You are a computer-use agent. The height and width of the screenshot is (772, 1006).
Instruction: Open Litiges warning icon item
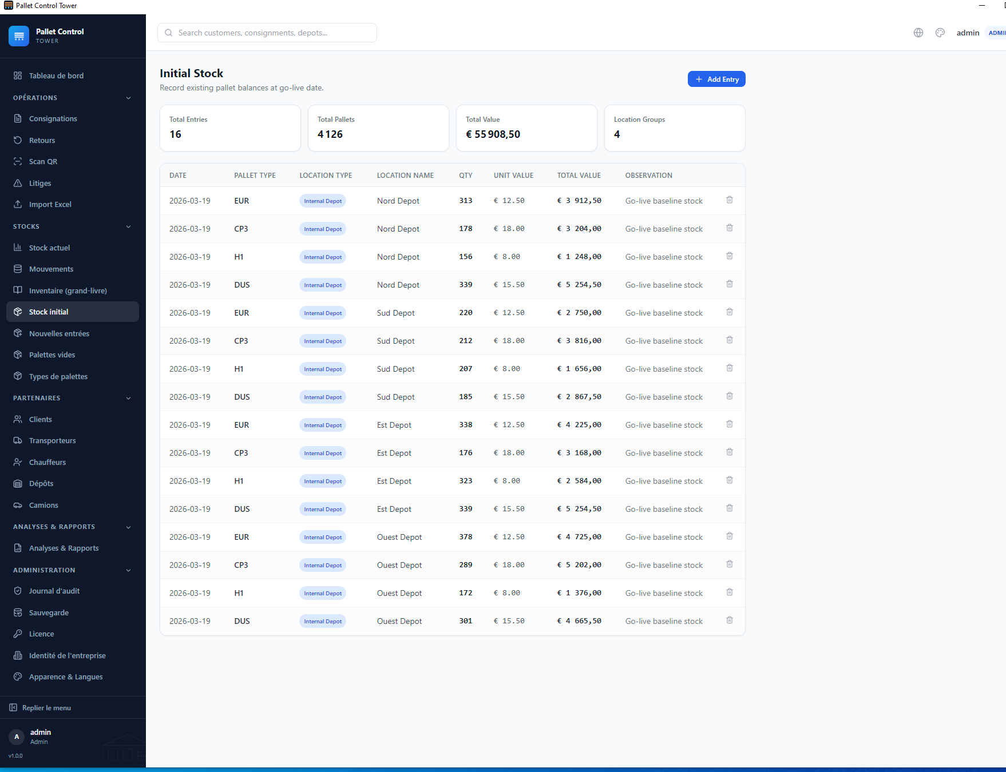pos(73,183)
